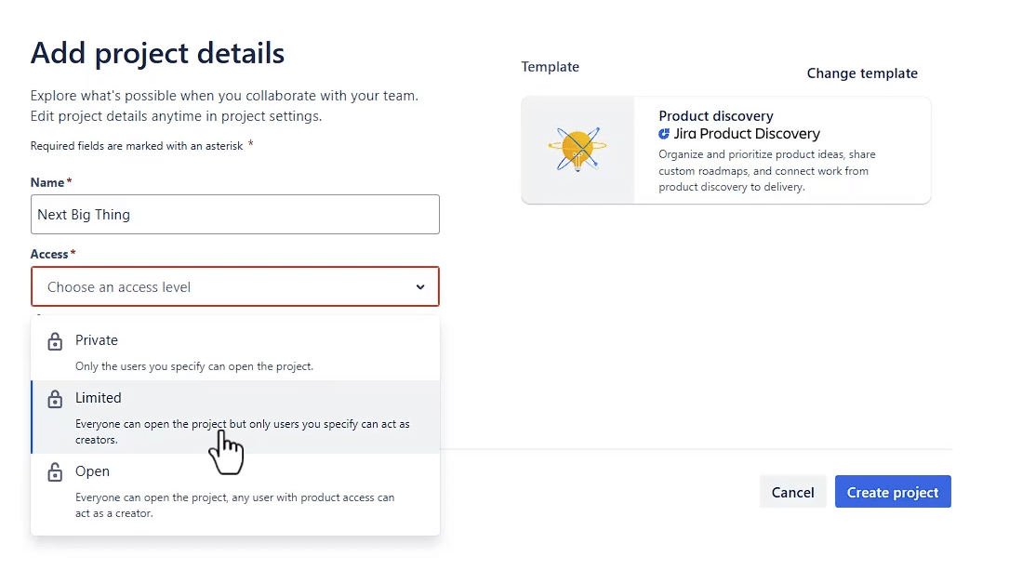Click the Private lock icon
The image size is (1009, 583).
[56, 341]
